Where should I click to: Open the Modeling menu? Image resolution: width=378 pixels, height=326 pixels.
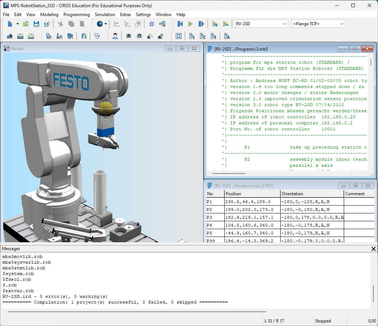tap(49, 15)
